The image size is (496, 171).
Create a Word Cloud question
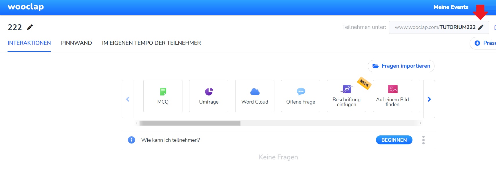click(x=255, y=96)
